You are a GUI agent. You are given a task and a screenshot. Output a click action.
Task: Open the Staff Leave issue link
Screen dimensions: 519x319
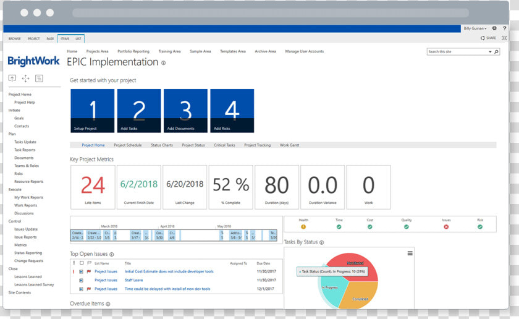point(133,280)
